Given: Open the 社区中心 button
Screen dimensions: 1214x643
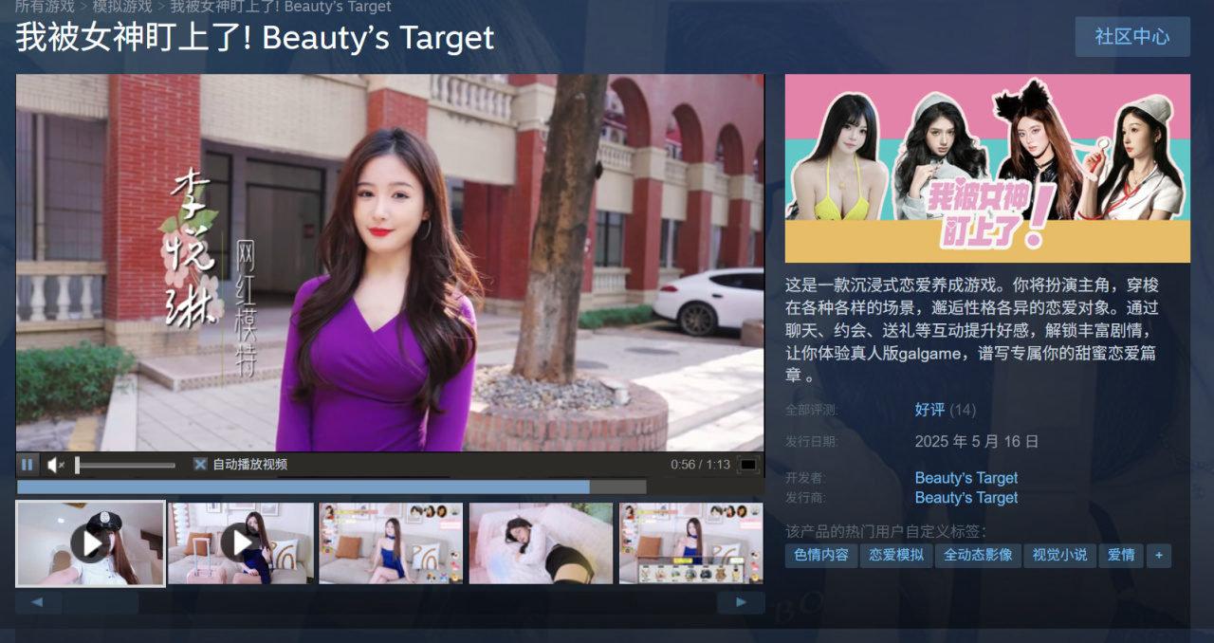Looking at the screenshot, I should (1132, 37).
